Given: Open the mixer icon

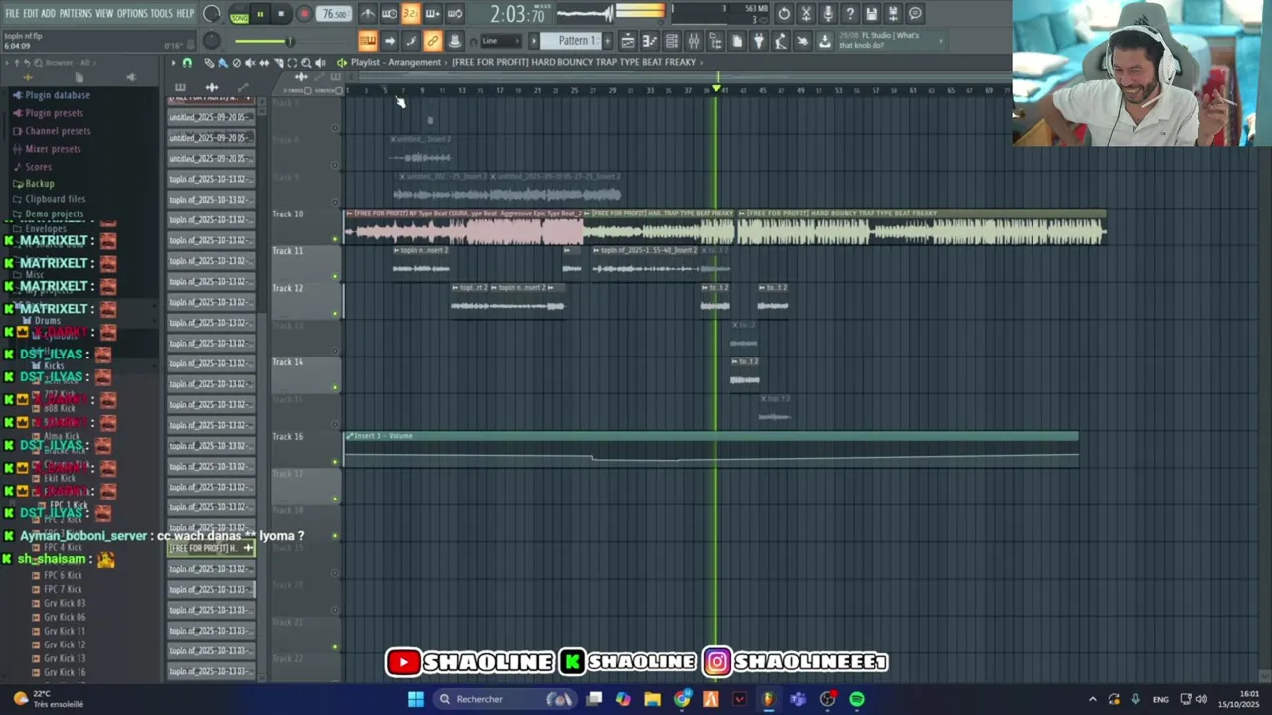Looking at the screenshot, I should click(x=694, y=41).
